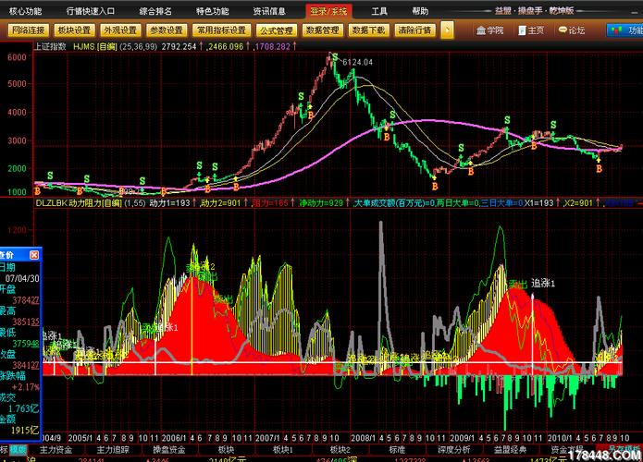Open the 学院 academy icon link
Screen dimensions: 643x462
coord(489,30)
